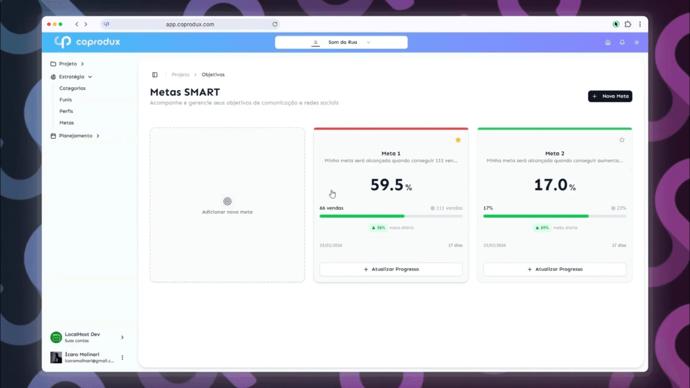
Task: Toggle theme with the sun icon
Action: click(636, 42)
